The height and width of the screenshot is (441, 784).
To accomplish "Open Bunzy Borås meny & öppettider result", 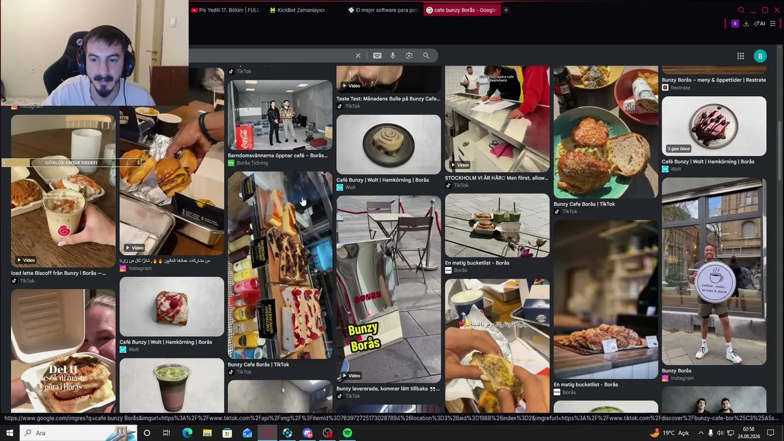I will pyautogui.click(x=714, y=80).
